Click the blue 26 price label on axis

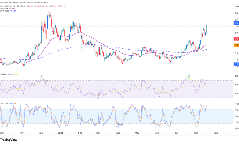point(237,23)
